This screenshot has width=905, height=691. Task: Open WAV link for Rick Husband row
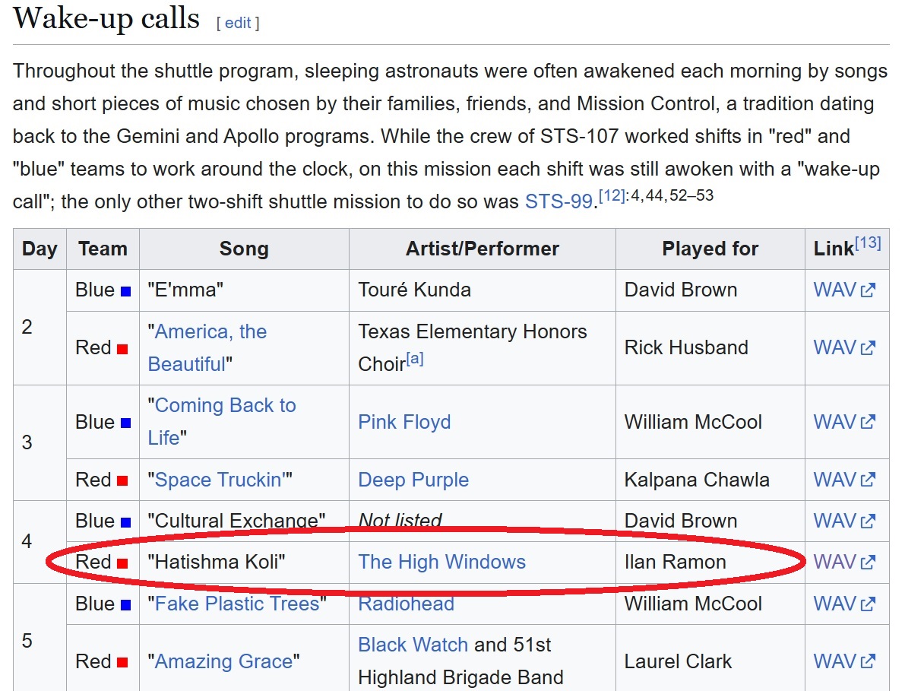click(x=843, y=347)
